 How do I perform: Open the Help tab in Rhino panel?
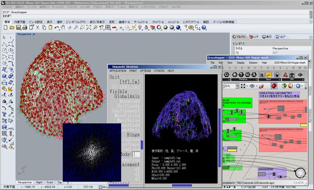[280, 37]
